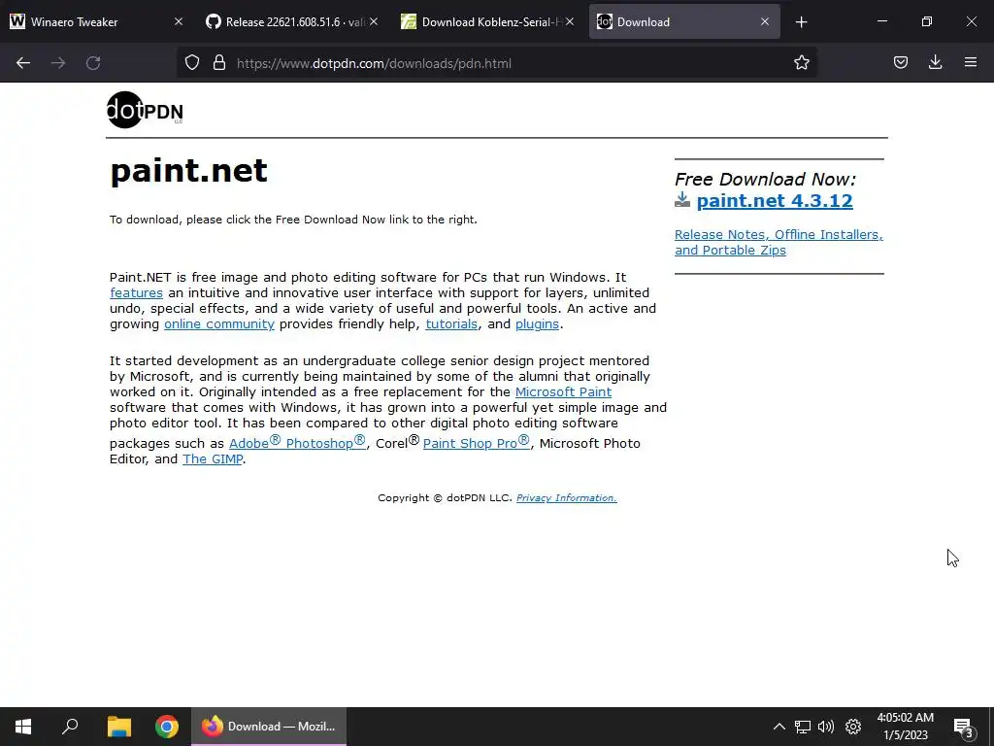994x746 pixels.
Task: Open the Windows Start menu
Action: click(23, 727)
